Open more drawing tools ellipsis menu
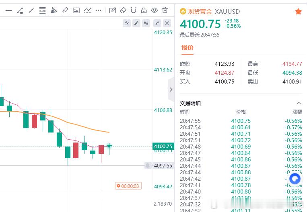 pyautogui.click(x=99, y=10)
